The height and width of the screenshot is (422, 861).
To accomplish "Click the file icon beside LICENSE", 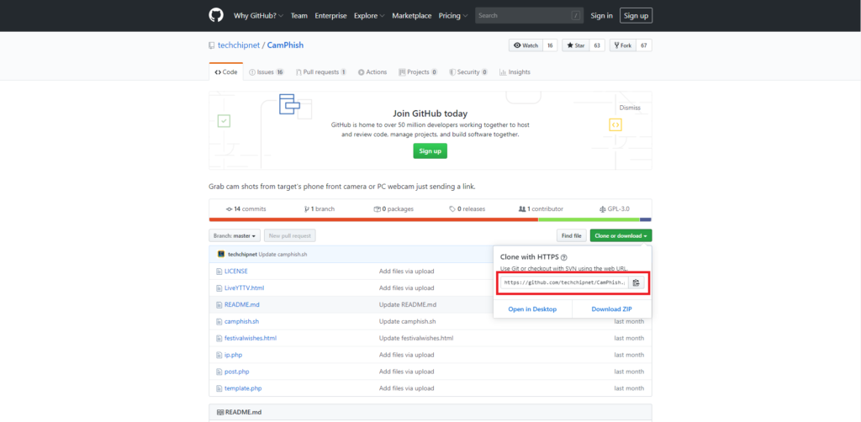I will 219,271.
